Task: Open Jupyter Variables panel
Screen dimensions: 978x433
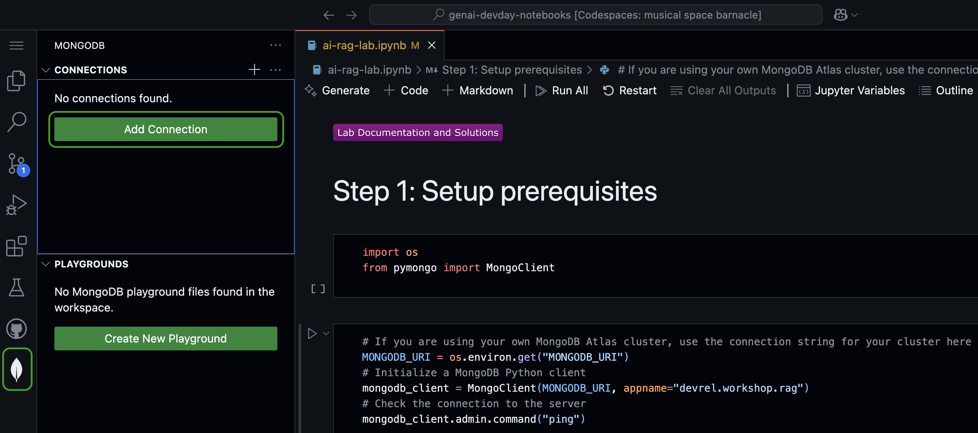Action: (850, 91)
